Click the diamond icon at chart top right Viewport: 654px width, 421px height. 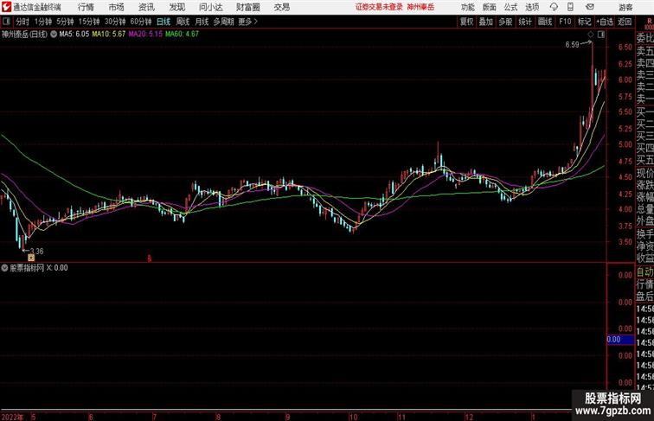point(591,35)
